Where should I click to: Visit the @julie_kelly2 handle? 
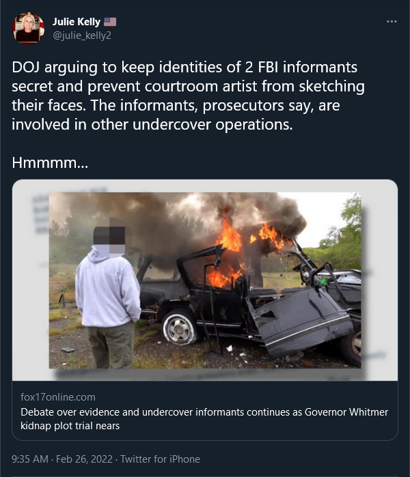pos(82,35)
